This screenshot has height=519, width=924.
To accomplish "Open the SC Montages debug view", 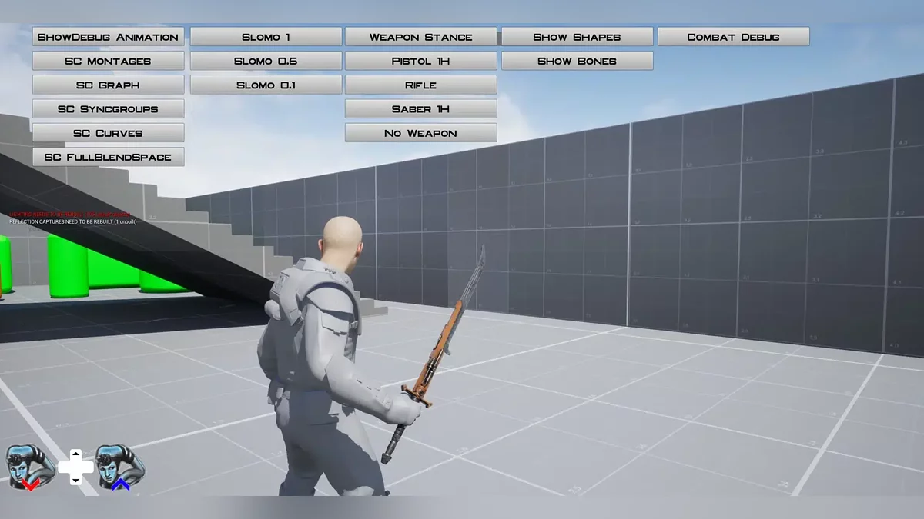I will [x=109, y=61].
